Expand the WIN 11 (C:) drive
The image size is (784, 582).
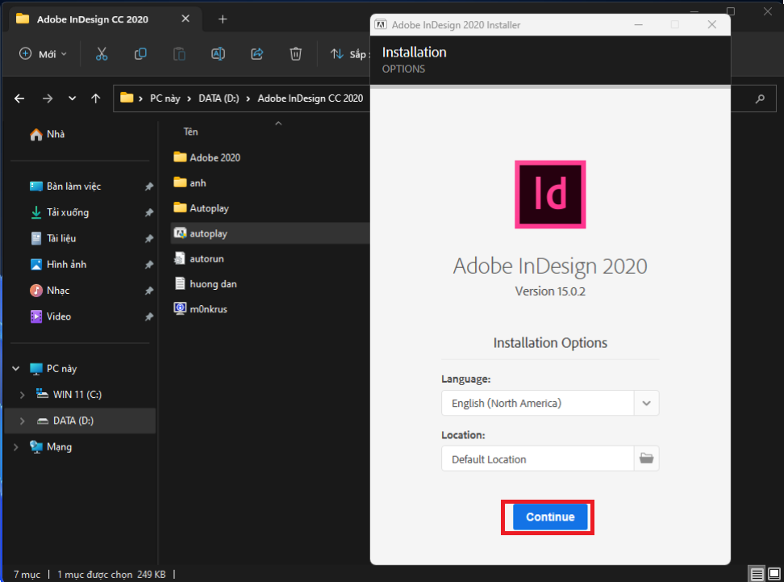23,395
